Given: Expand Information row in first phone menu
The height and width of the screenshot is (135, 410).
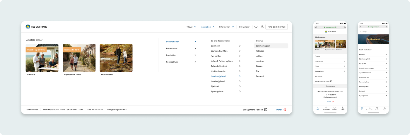Looking at the screenshot, I should (x=330, y=61).
